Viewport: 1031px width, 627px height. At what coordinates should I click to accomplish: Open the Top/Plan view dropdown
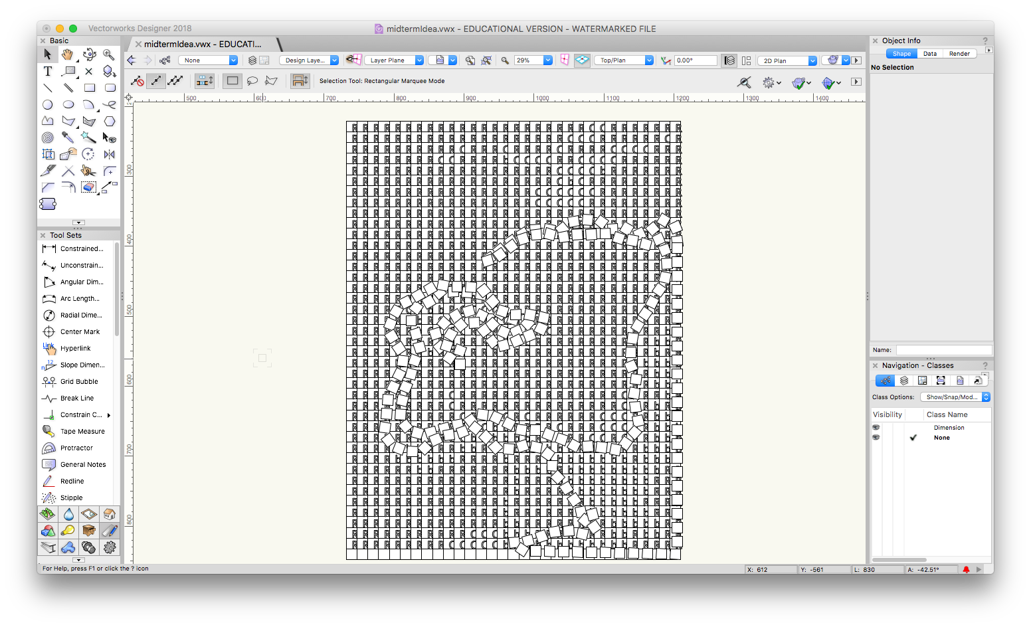[x=624, y=60]
